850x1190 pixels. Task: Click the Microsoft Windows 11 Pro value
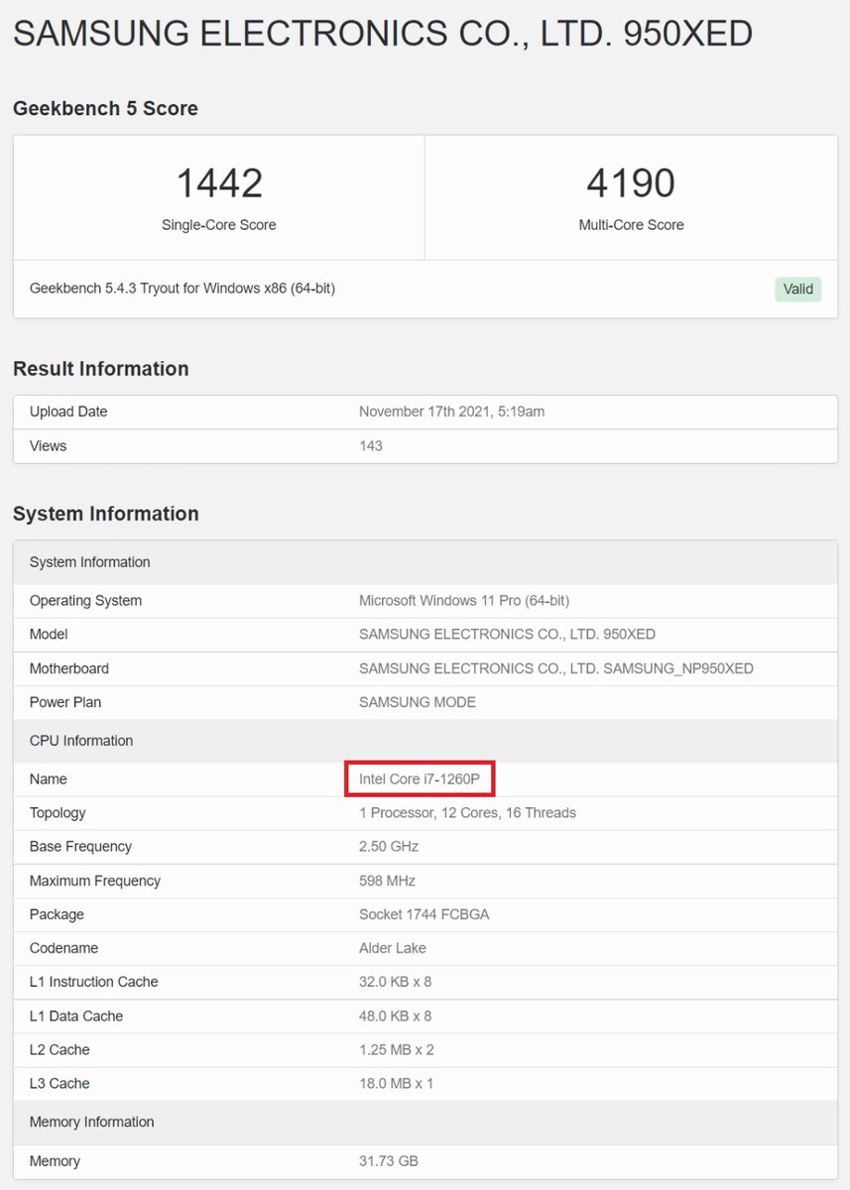coord(464,601)
